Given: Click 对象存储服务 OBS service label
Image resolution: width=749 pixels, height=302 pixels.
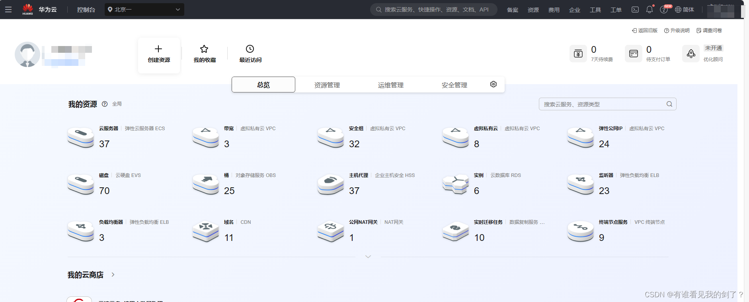Looking at the screenshot, I should point(256,175).
